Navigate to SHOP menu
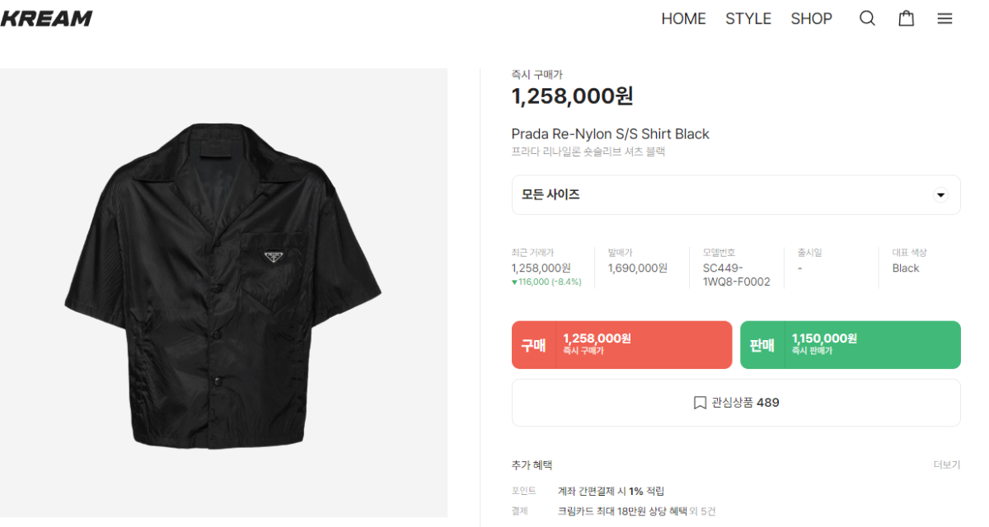This screenshot has width=989, height=527. point(811,18)
